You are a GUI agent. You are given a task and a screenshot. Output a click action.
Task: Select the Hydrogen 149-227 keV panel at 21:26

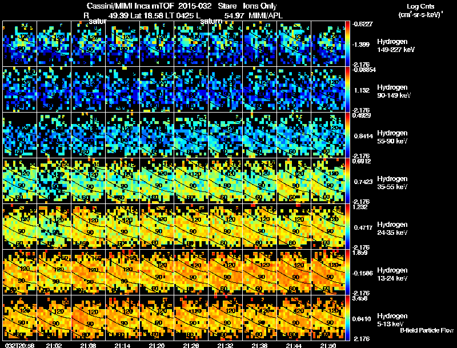coord(191,44)
